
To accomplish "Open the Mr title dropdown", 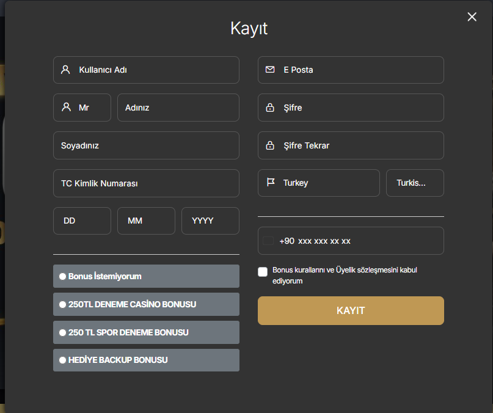I will pyautogui.click(x=82, y=108).
